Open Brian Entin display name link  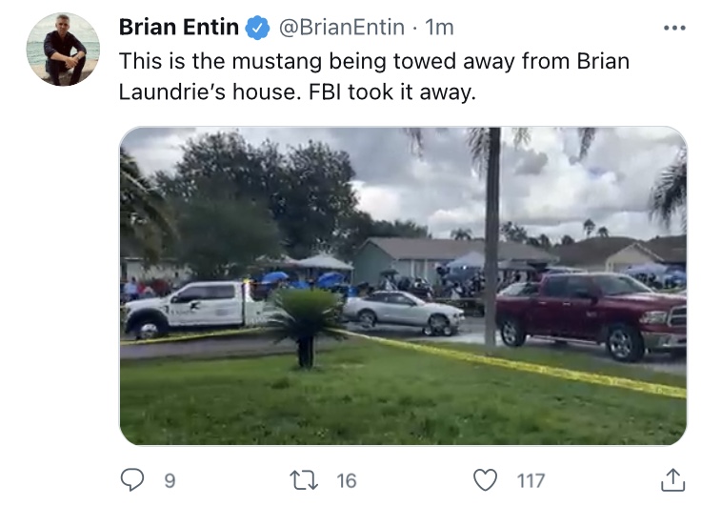(179, 28)
